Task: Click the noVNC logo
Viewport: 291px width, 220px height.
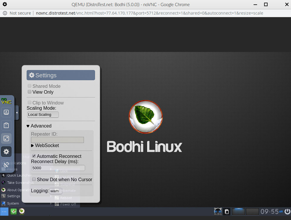Action: tap(6, 101)
